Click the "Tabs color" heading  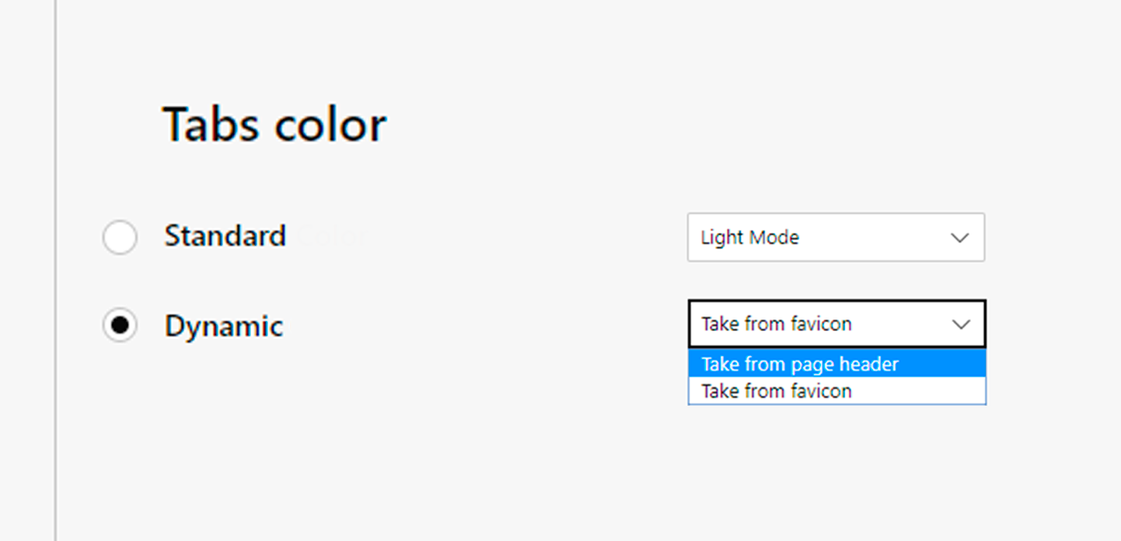pyautogui.click(x=274, y=124)
